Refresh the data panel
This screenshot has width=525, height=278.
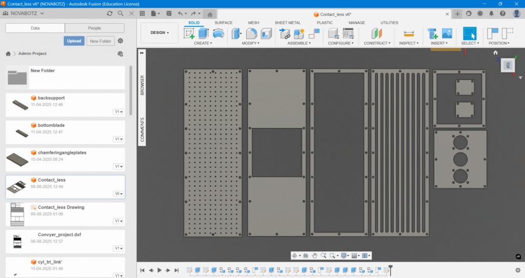click(110, 13)
